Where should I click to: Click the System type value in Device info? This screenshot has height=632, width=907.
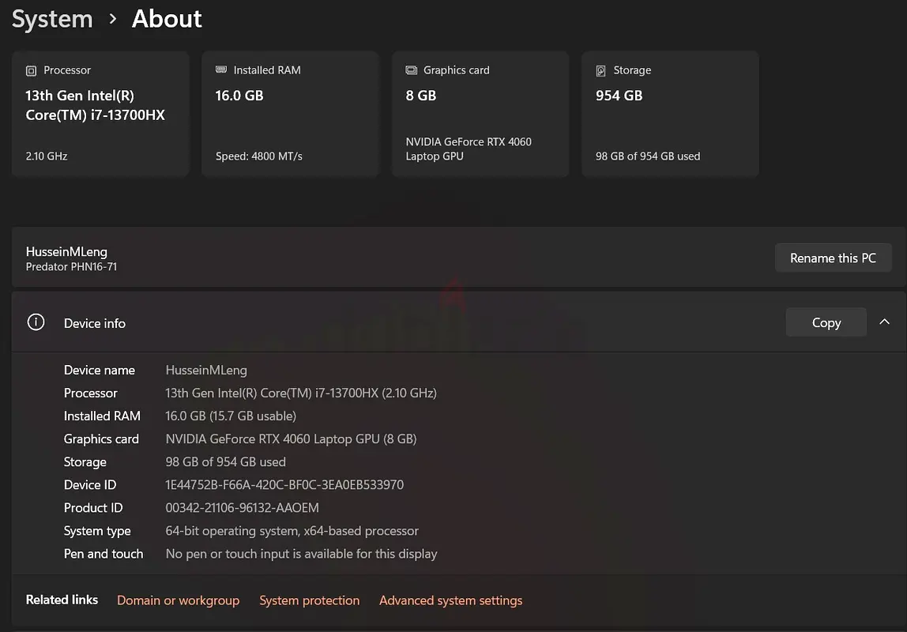pyautogui.click(x=292, y=531)
